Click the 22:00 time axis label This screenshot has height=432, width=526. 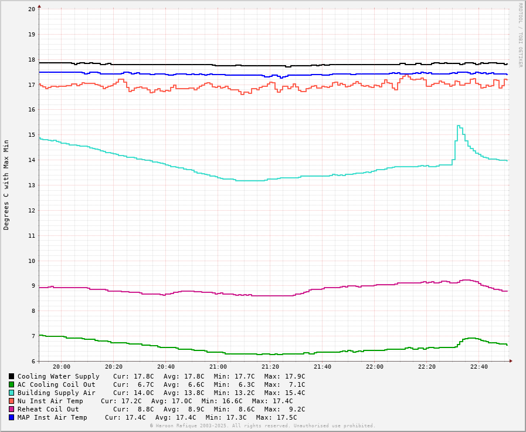click(375, 367)
